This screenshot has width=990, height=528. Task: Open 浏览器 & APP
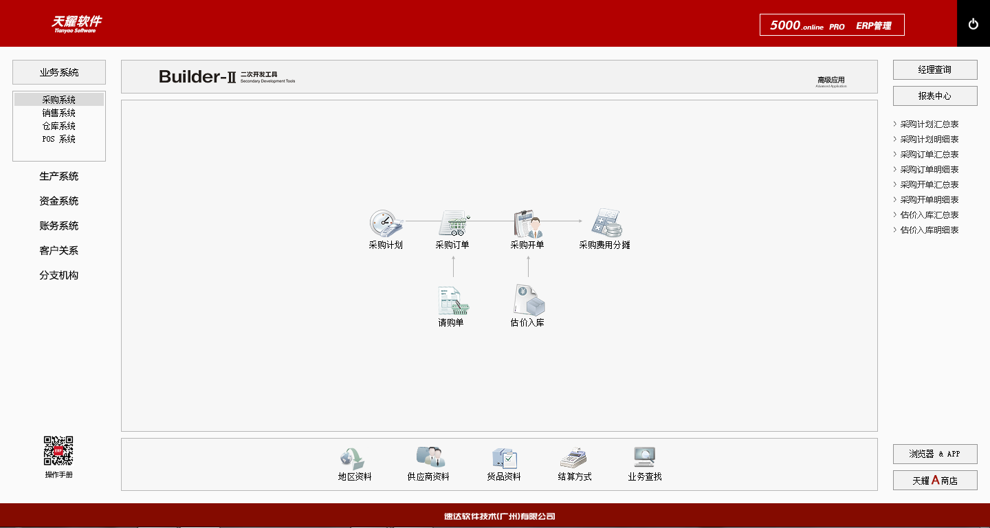[934, 454]
